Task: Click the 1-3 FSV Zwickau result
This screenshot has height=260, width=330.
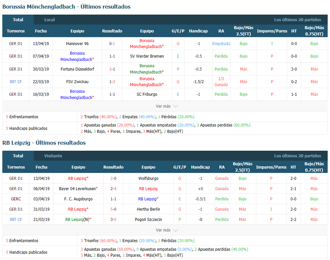Action: (112, 82)
